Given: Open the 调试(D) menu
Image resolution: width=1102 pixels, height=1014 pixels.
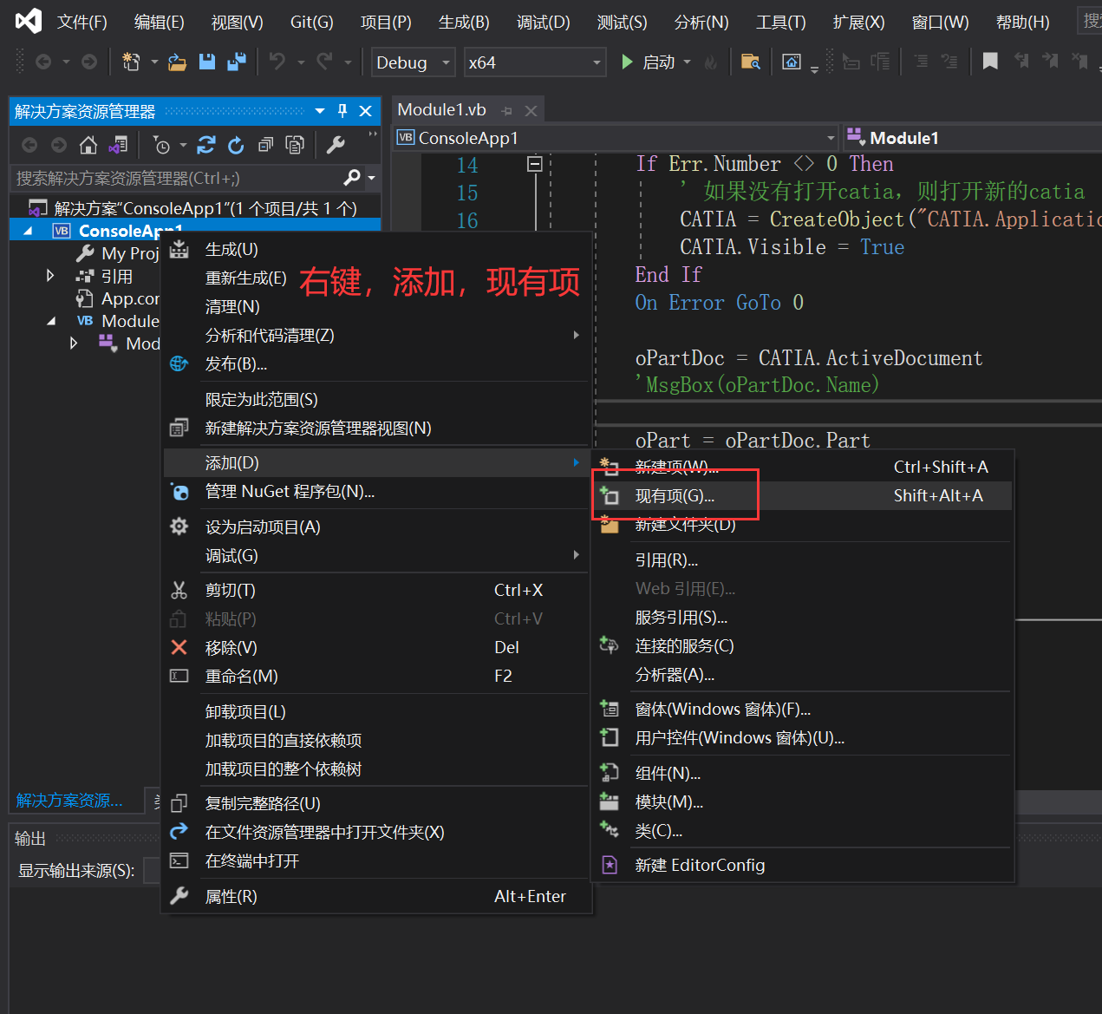Looking at the screenshot, I should 544,22.
